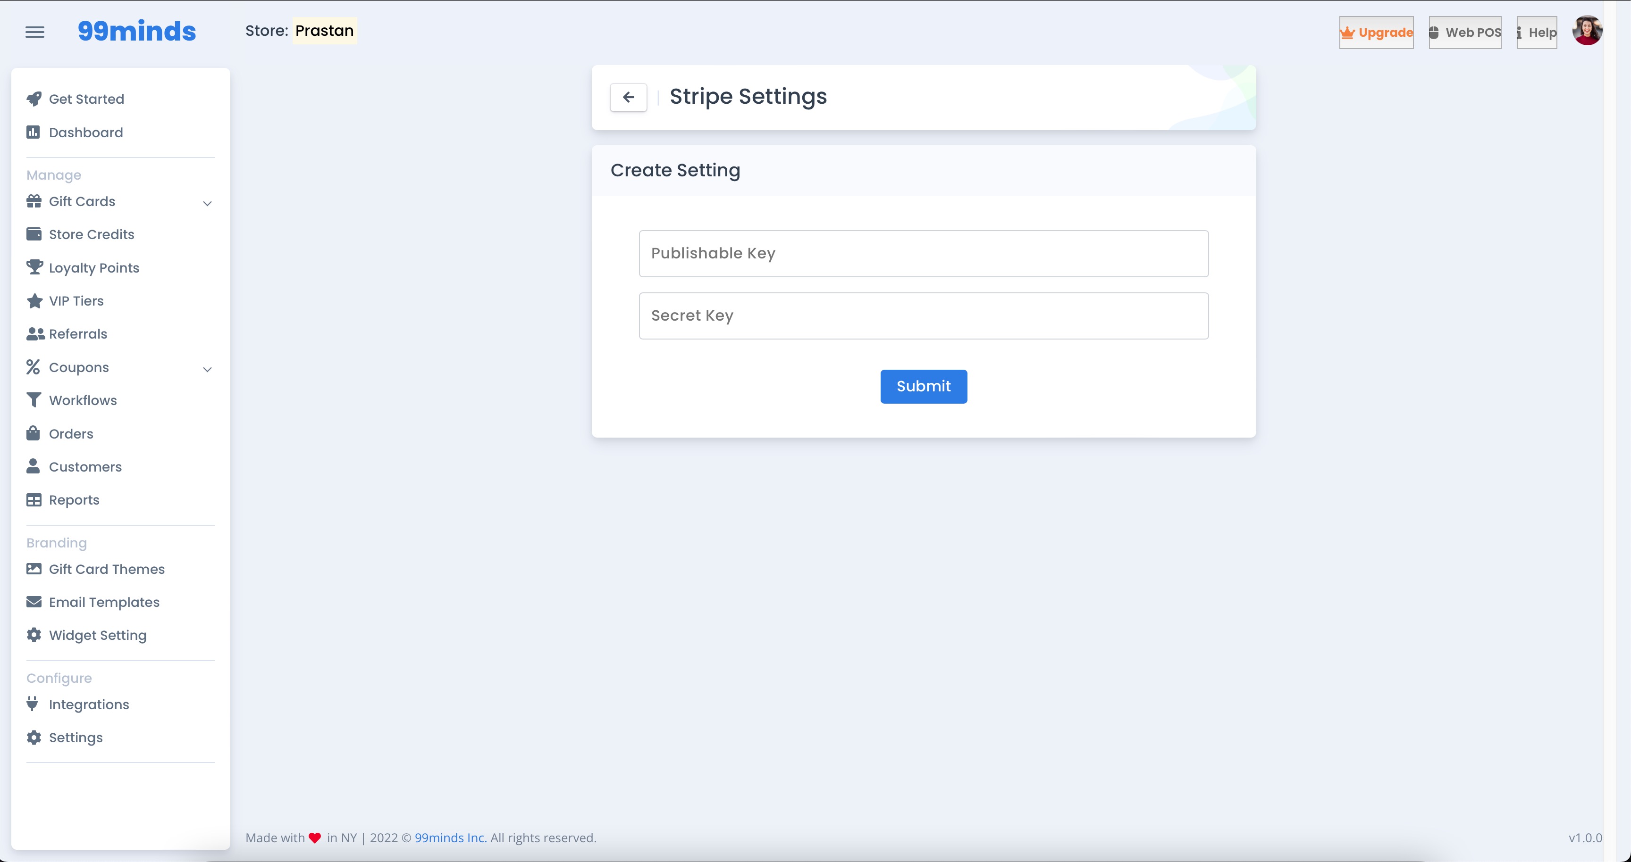1631x862 pixels.
Task: Click the Upgrade label text
Action: 1385,32
